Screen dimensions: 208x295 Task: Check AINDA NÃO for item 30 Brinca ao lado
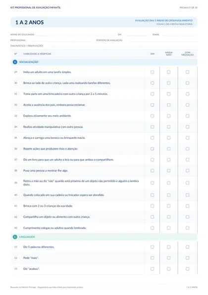(x=168, y=83)
